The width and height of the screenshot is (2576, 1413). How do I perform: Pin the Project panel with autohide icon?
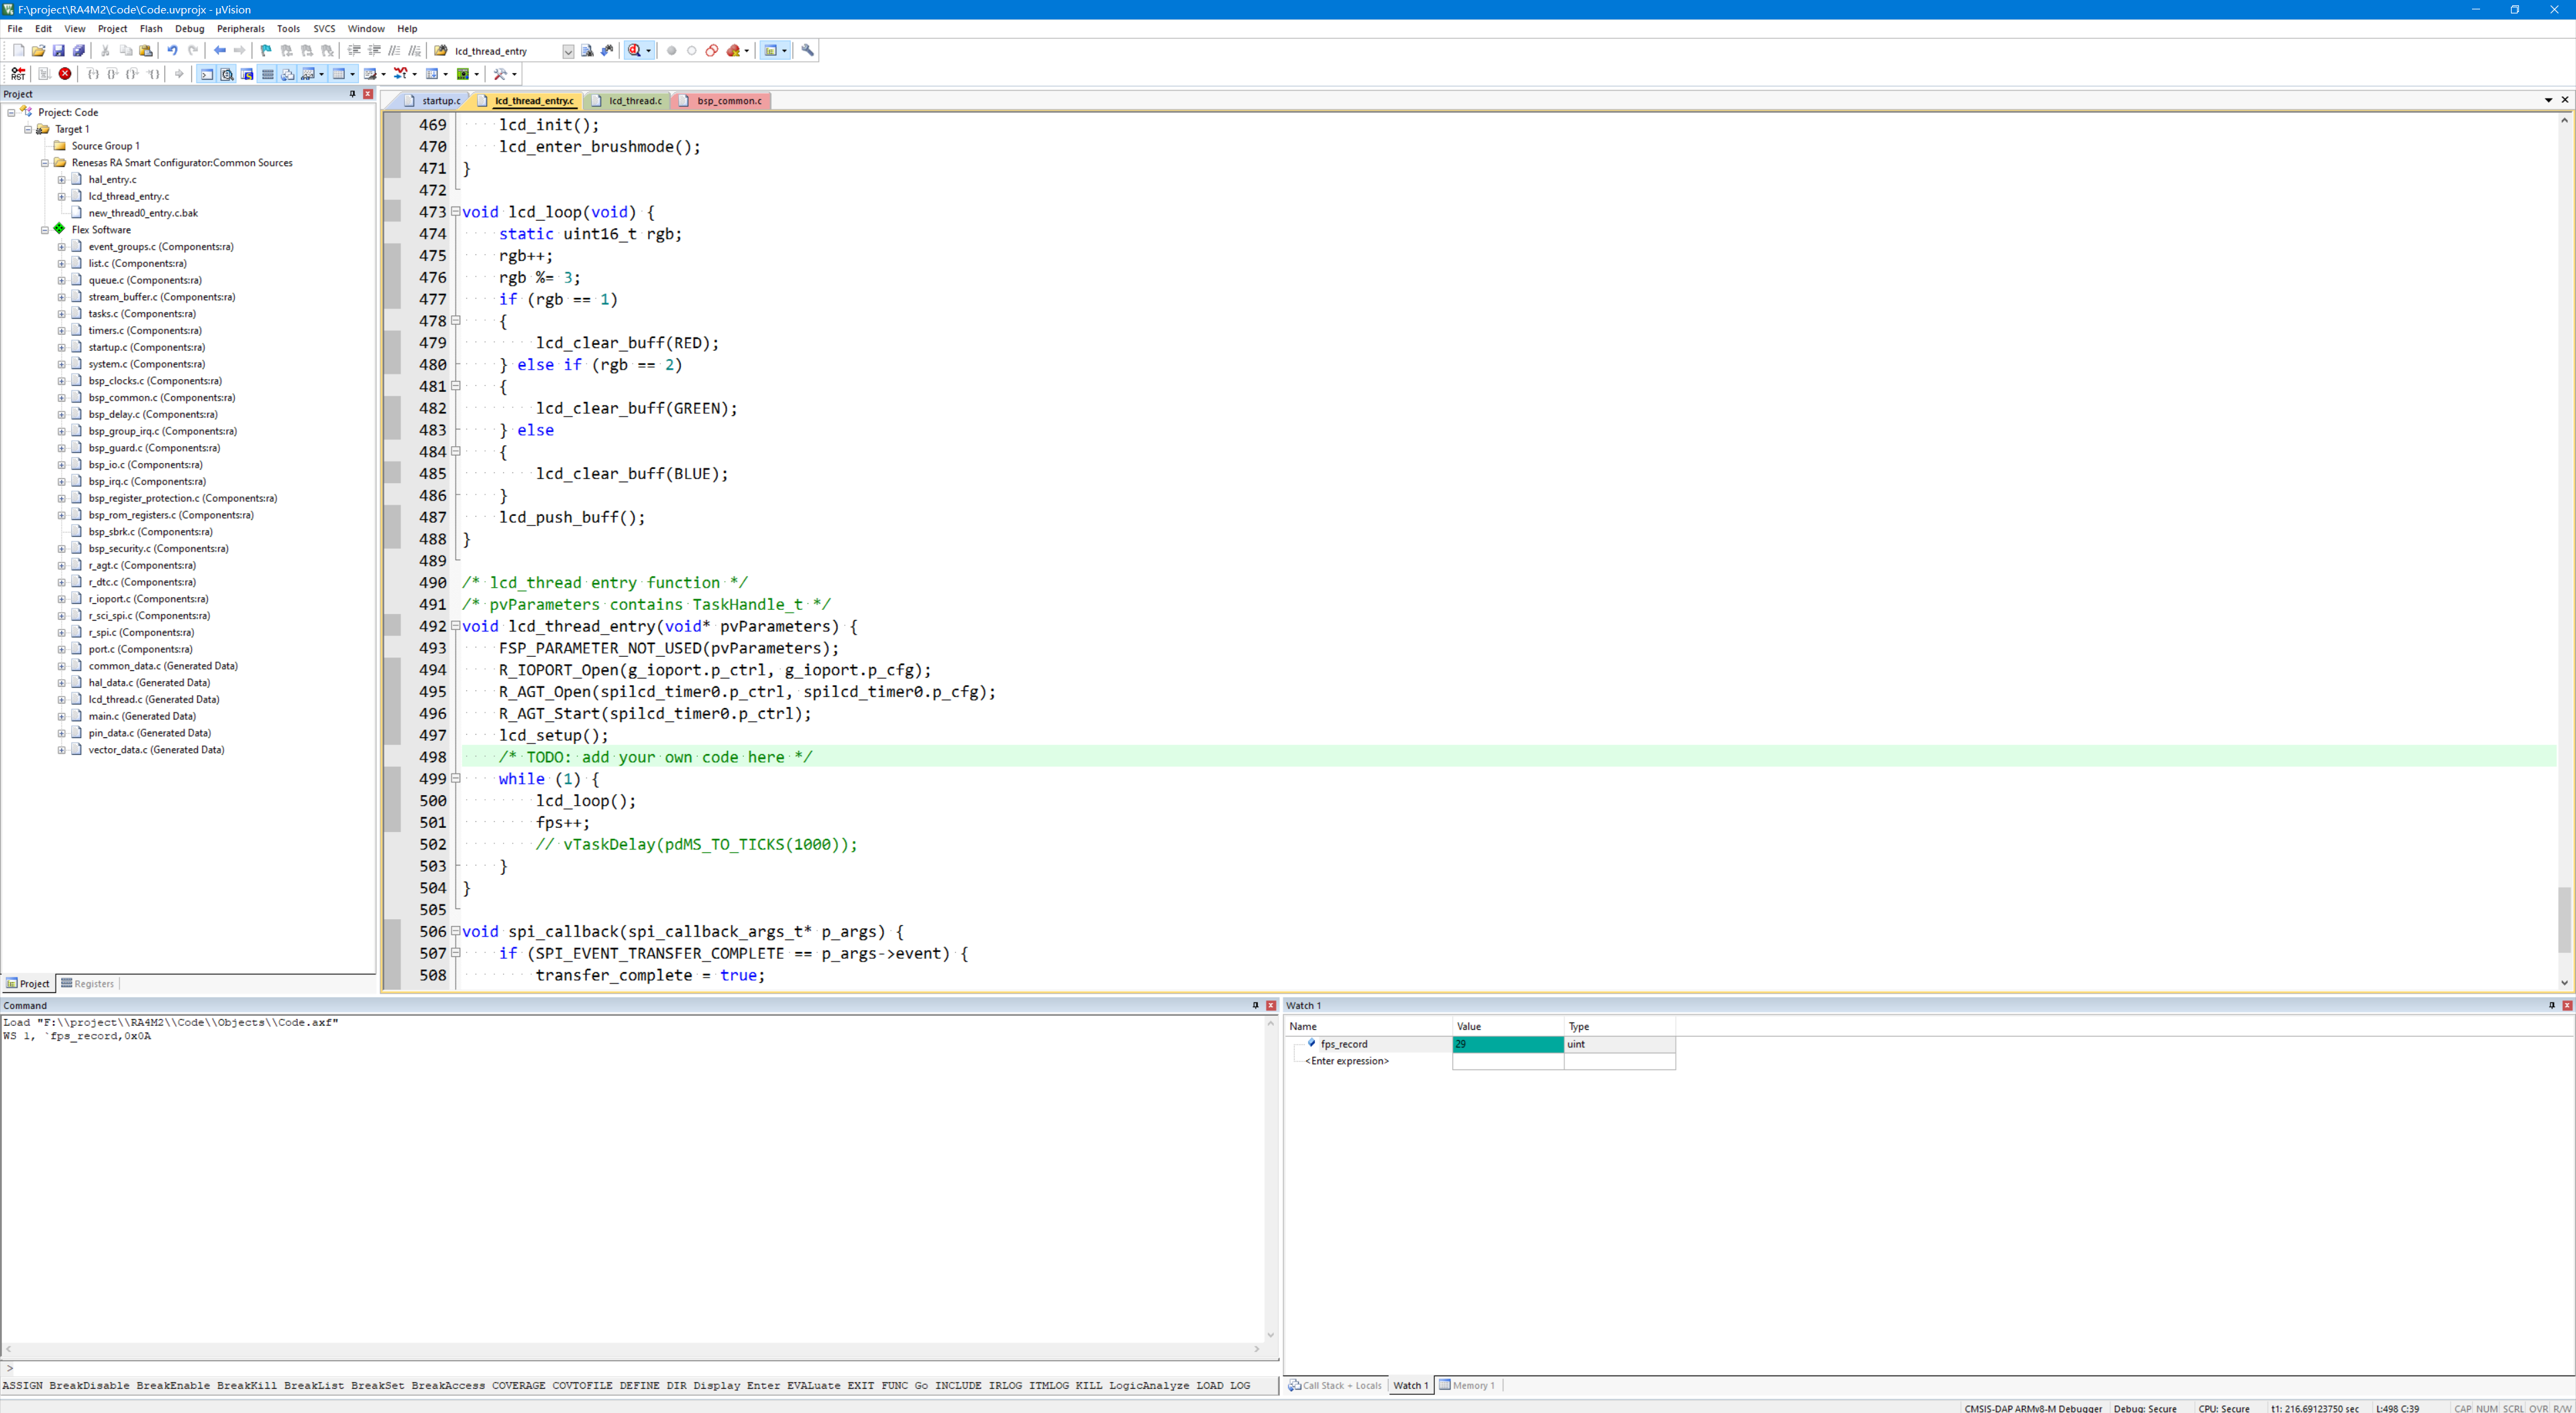(352, 94)
